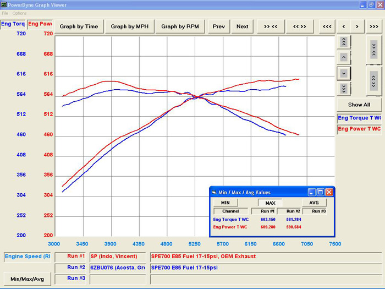
Task: Click the Run #2 label
Action: 70,268
